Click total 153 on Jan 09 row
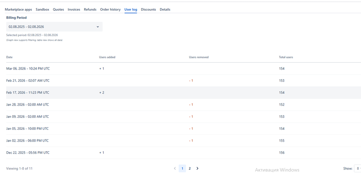Screen dimensions: 361x173 pyautogui.click(x=282, y=116)
